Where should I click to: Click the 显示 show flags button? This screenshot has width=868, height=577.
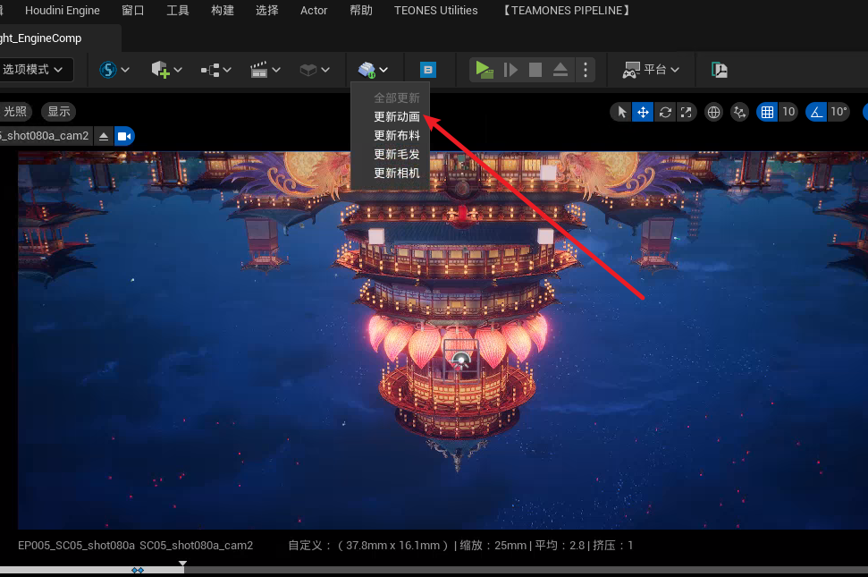click(59, 112)
